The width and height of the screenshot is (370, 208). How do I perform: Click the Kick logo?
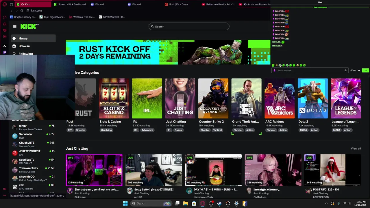coord(29,26)
